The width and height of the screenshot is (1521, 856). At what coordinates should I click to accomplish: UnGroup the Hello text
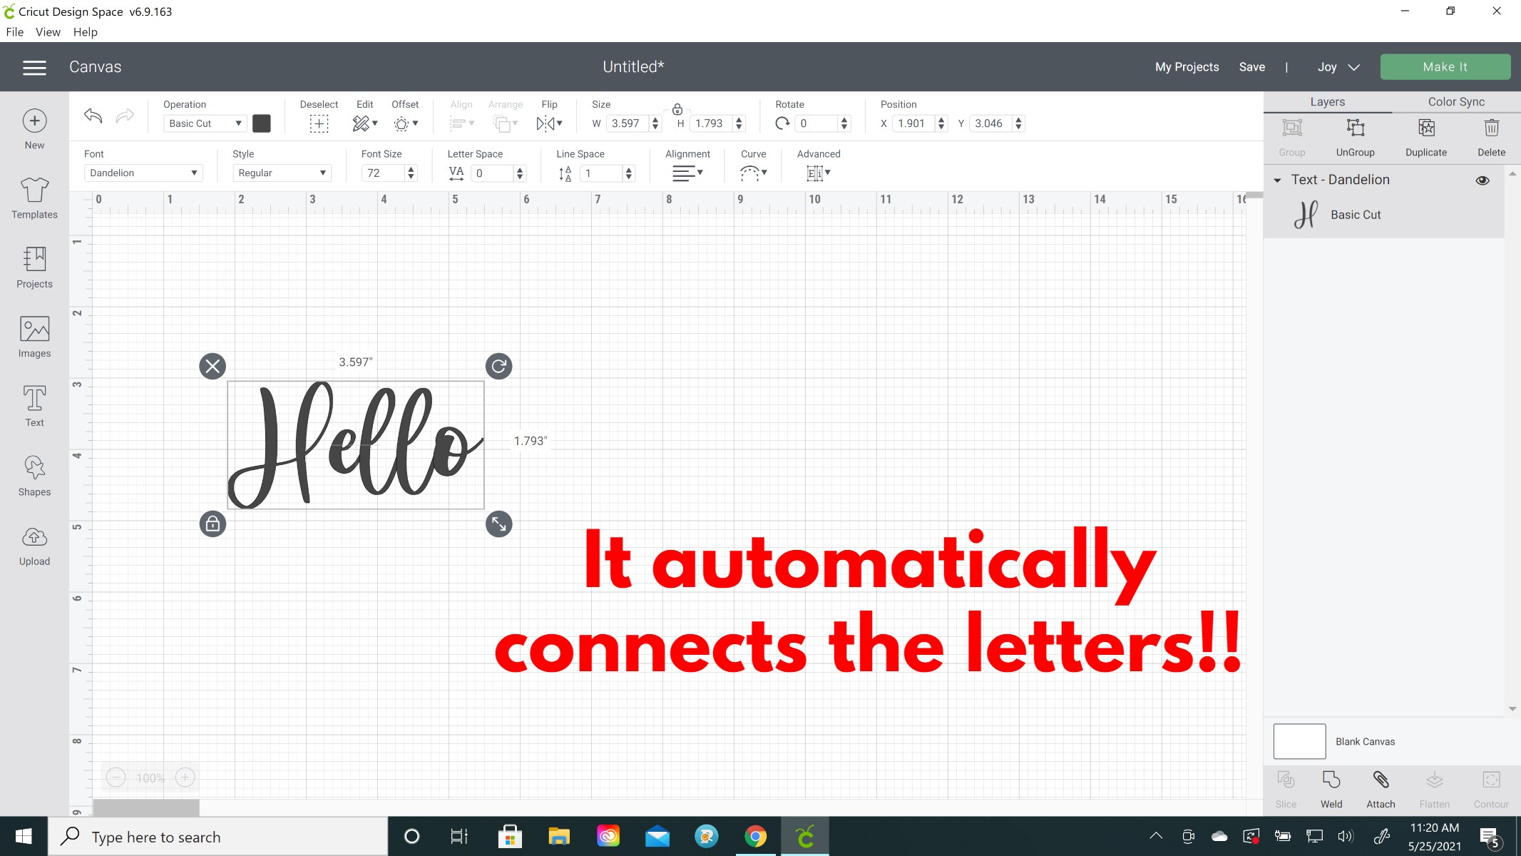(x=1355, y=137)
